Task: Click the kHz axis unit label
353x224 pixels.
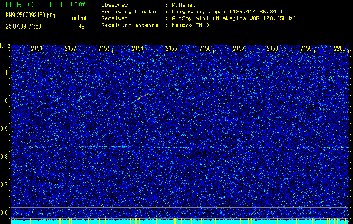Action: tap(5, 45)
